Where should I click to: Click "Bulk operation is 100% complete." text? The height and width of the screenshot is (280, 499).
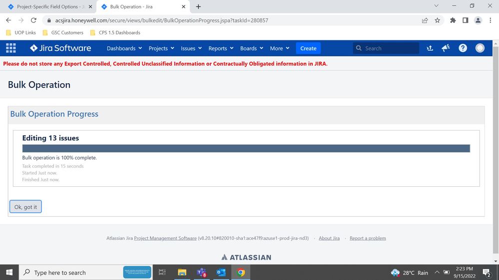[59, 158]
